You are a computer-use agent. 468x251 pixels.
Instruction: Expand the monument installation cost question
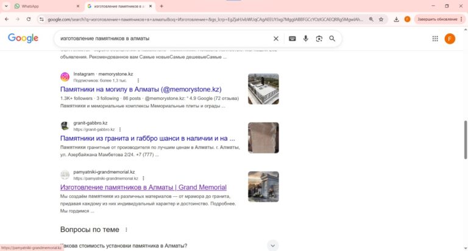click(273, 246)
